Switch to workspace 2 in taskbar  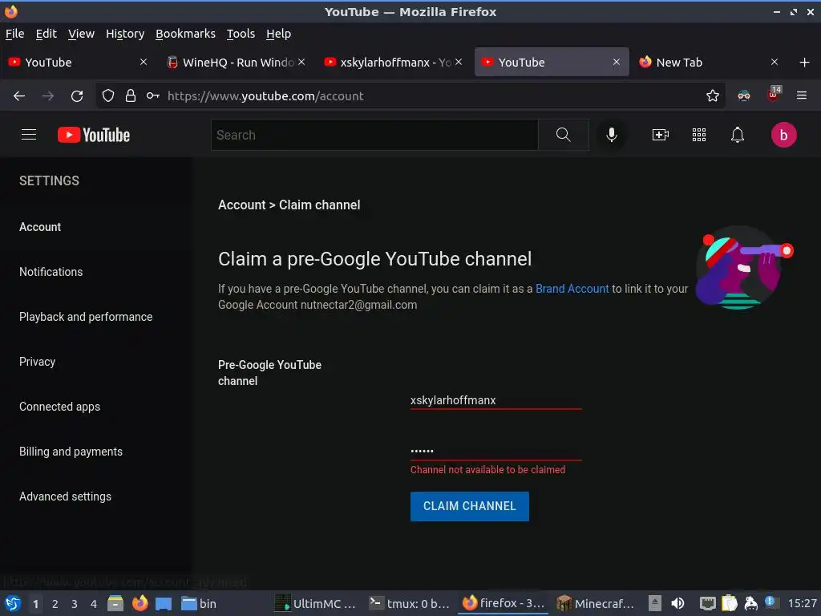point(55,604)
